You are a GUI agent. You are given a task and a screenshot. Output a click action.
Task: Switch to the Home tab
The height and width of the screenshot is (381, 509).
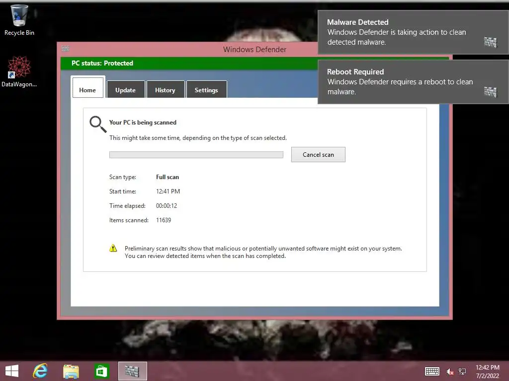coord(87,87)
